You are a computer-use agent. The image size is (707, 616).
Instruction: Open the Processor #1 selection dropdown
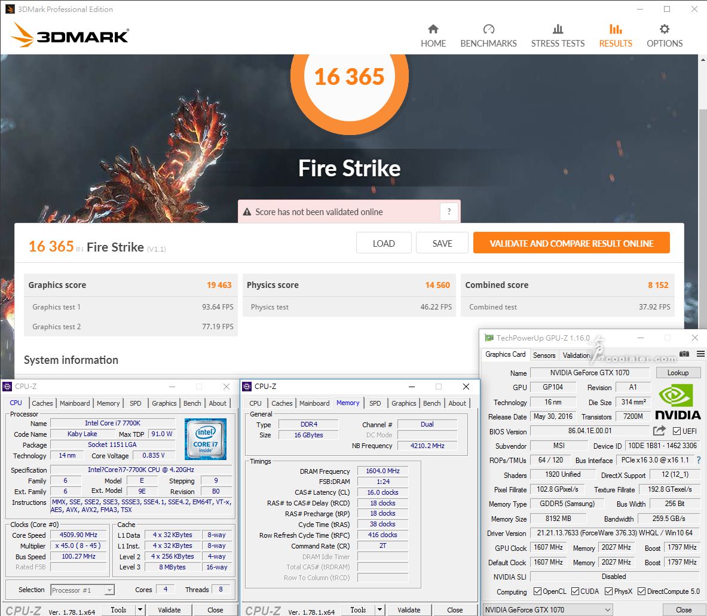(82, 590)
